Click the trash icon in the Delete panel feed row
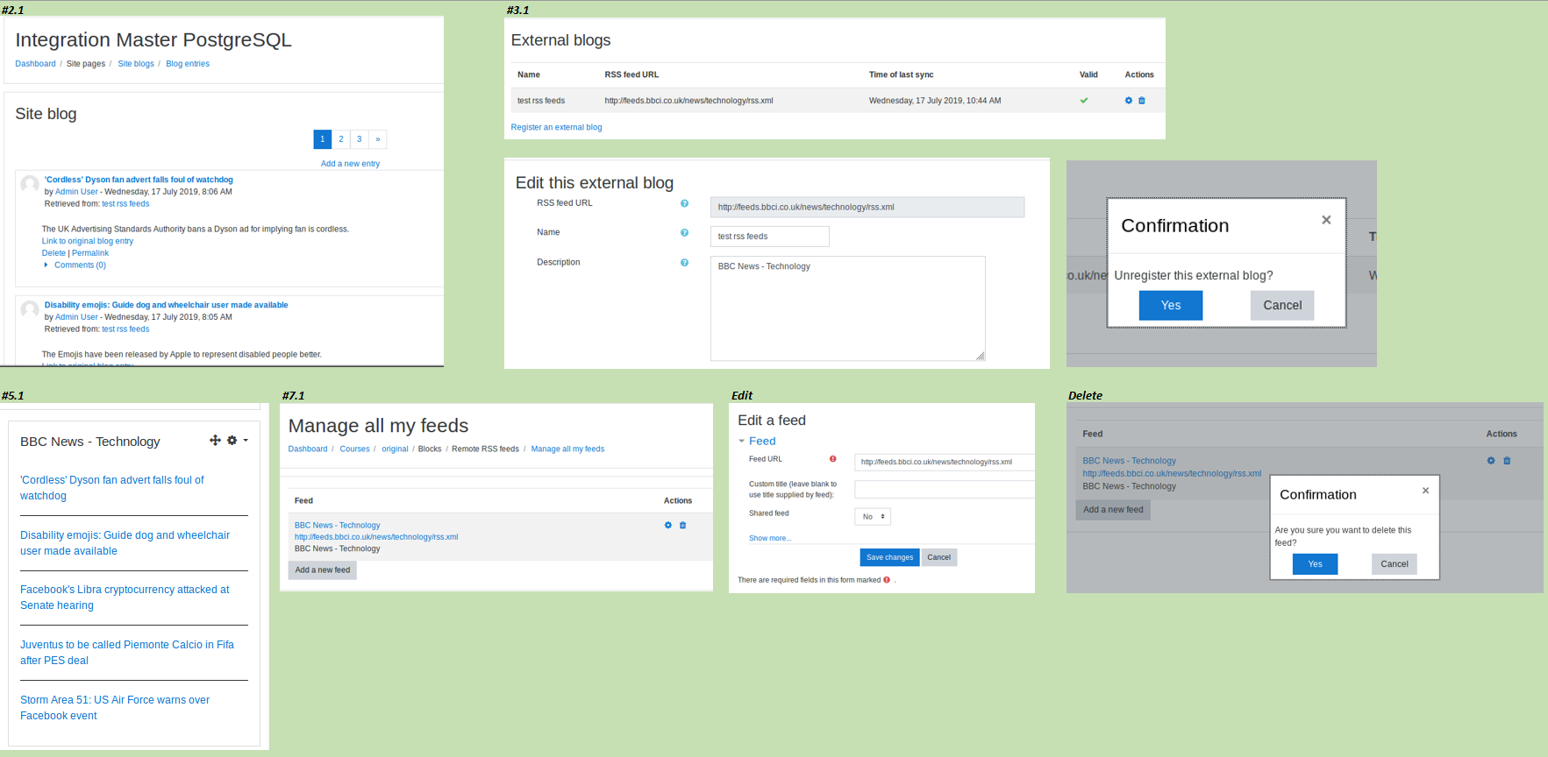The height and width of the screenshot is (757, 1548). coord(1508,461)
